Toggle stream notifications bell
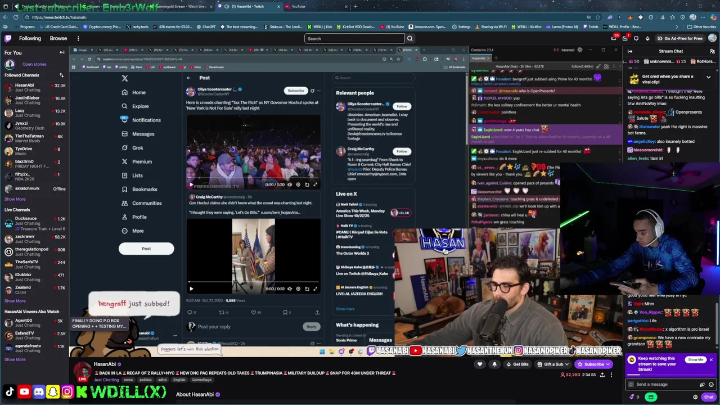 click(x=494, y=364)
